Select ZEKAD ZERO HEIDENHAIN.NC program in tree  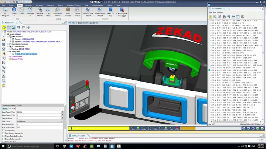[26, 54]
